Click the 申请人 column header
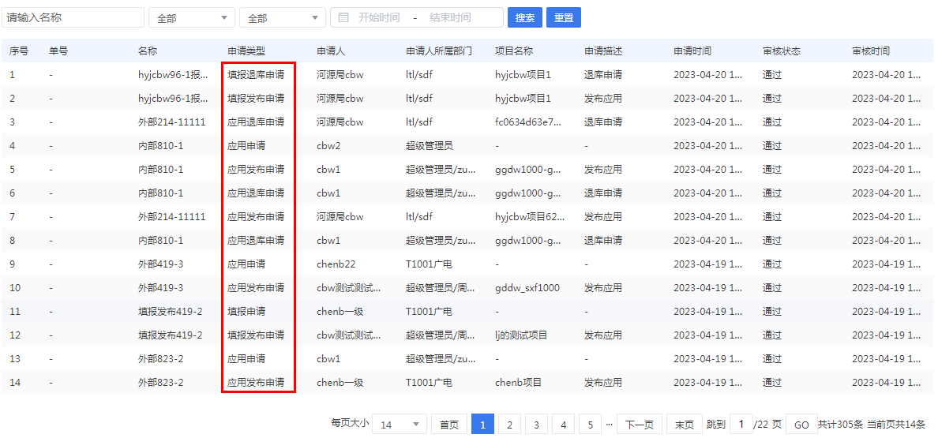The height and width of the screenshot is (438, 938). point(331,51)
